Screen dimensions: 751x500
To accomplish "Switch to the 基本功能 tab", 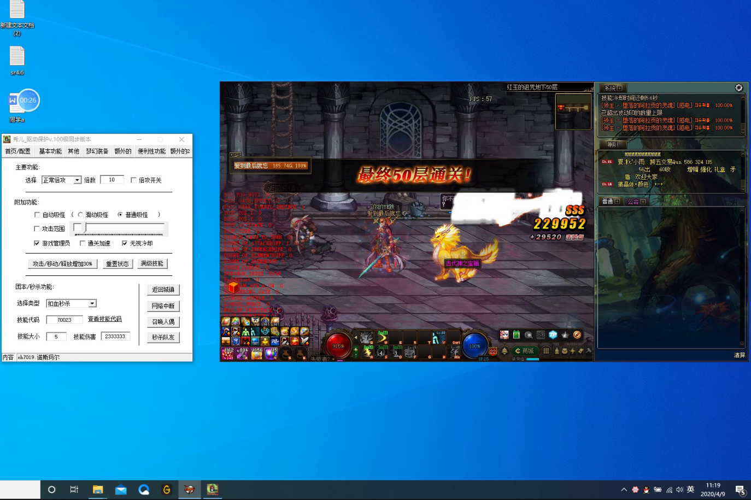I will (50, 151).
